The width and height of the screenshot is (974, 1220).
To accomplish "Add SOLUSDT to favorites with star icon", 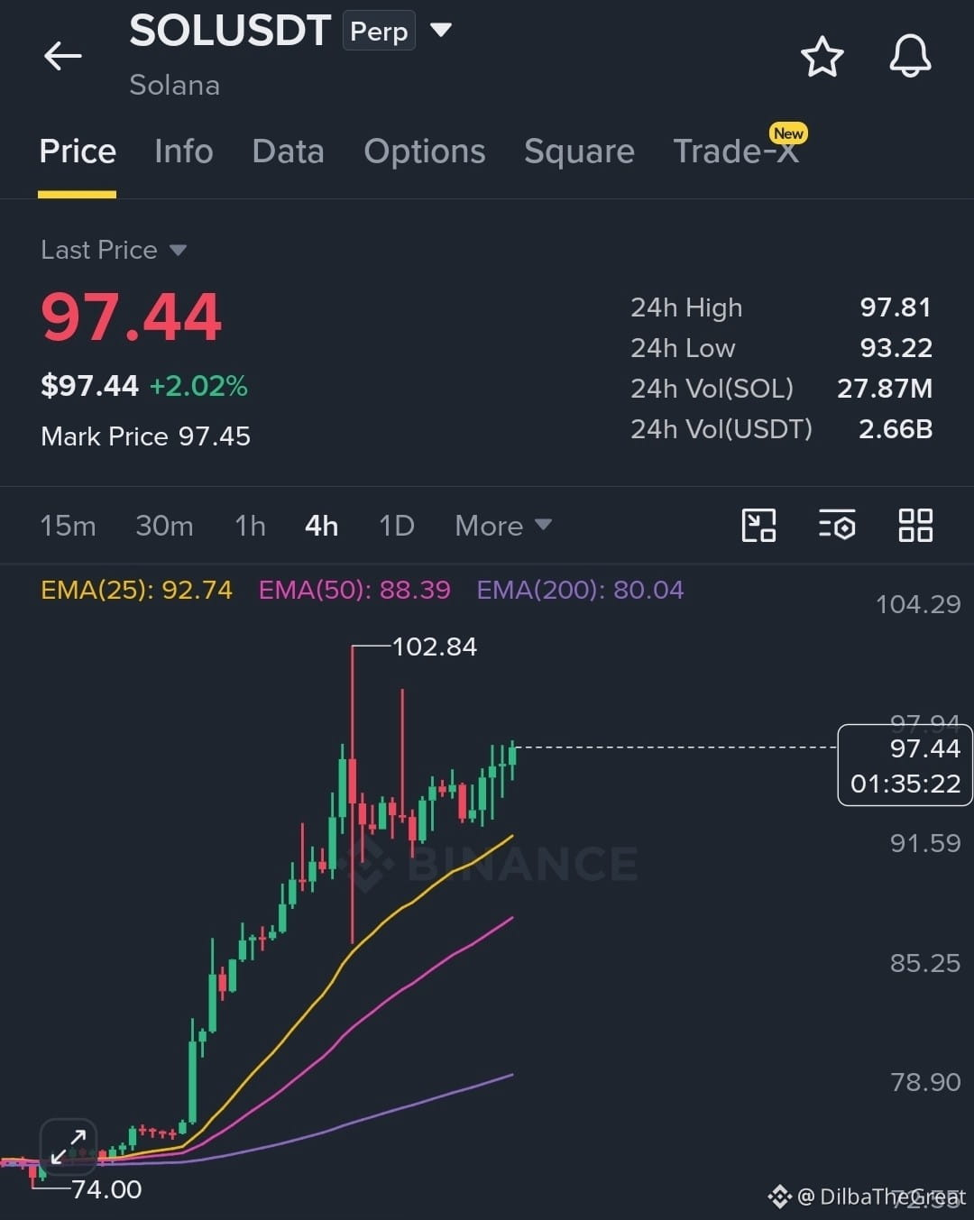I will 822,57.
